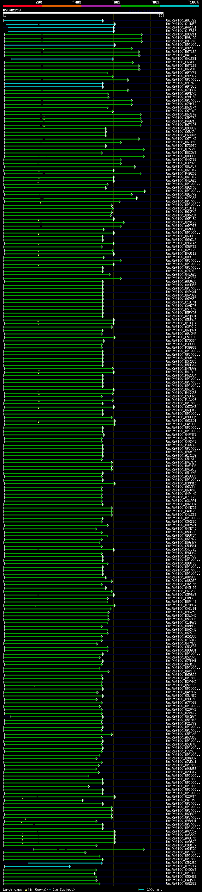Viewport: 202px width, 892px height.
Task: Open hit UniRef100_A7NY17
Action: [x=181, y=104]
